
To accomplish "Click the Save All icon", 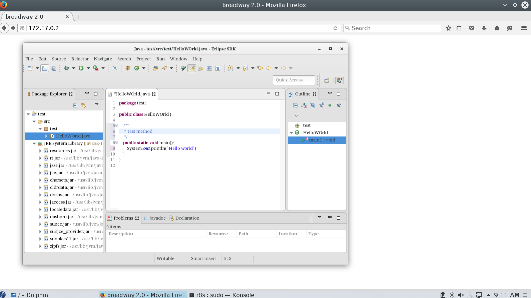I will 53,68.
